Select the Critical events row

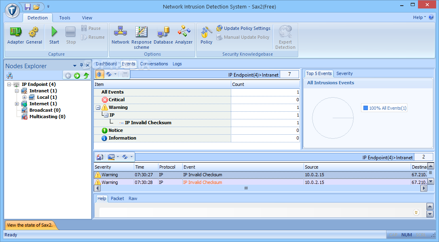coord(197,100)
